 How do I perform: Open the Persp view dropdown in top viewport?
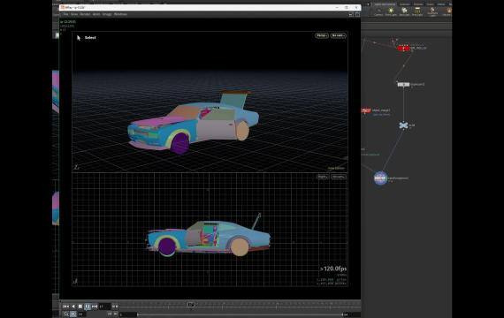pos(322,35)
